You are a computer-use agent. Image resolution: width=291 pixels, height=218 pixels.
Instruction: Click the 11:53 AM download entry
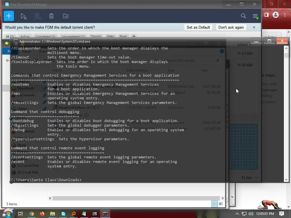[245, 53]
